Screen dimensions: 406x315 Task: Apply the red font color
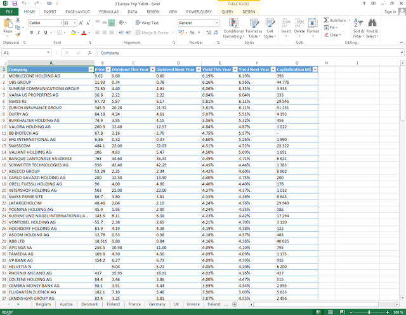tap(84, 32)
